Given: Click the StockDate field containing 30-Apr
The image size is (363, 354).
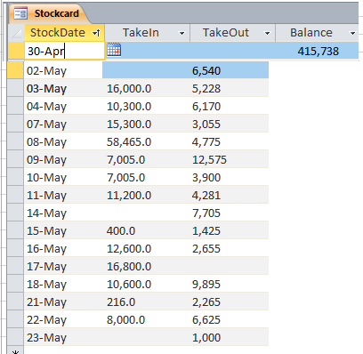Looking at the screenshot, I should tap(64, 51).
